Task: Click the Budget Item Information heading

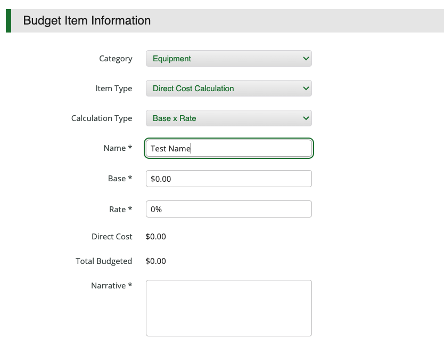Action: click(87, 21)
